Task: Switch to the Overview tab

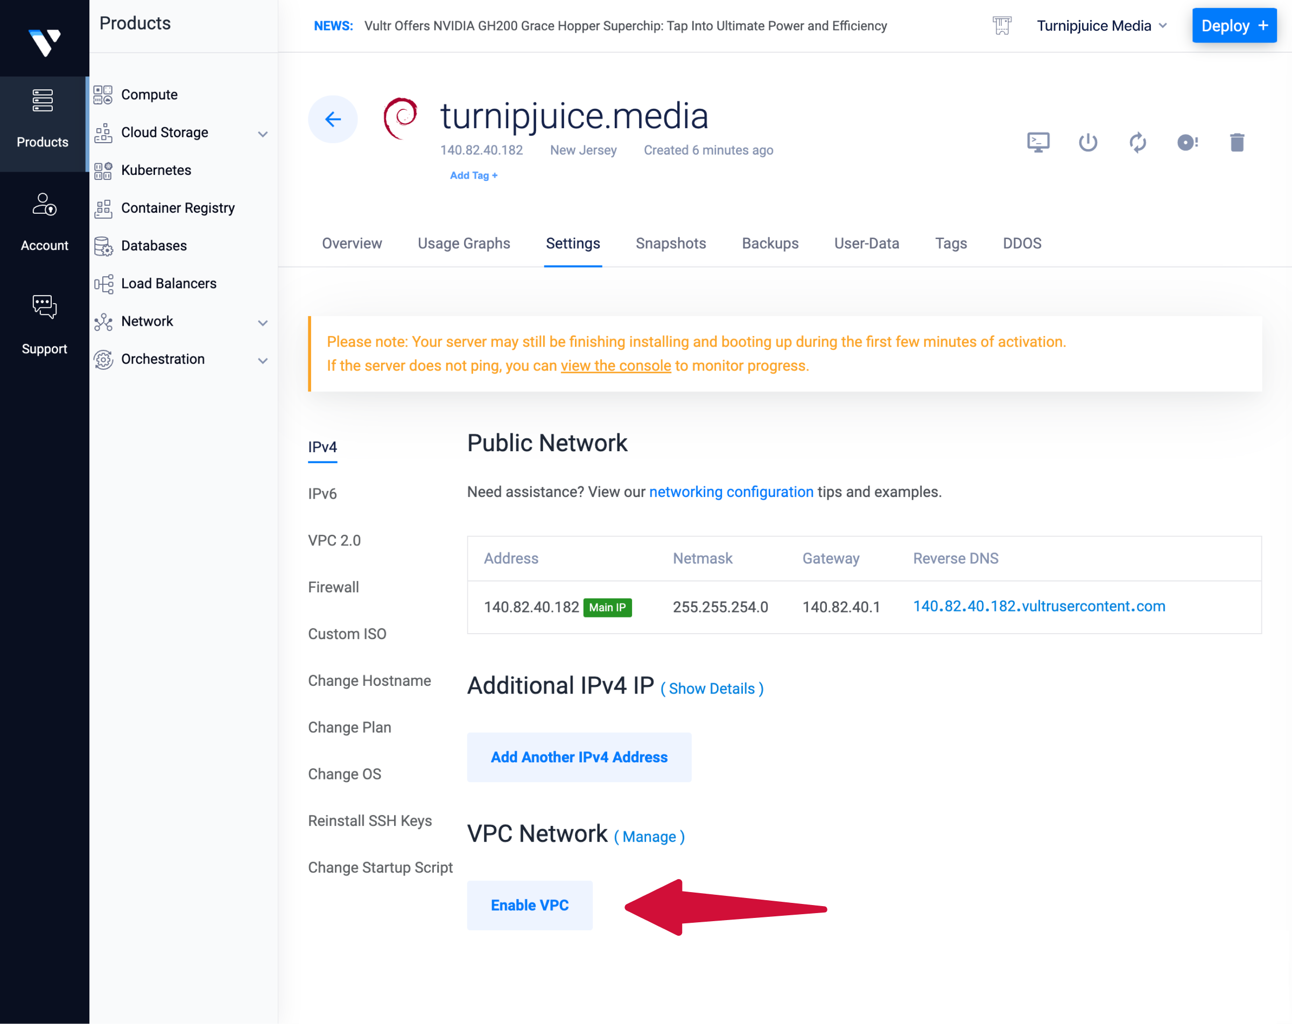Action: pos(352,243)
